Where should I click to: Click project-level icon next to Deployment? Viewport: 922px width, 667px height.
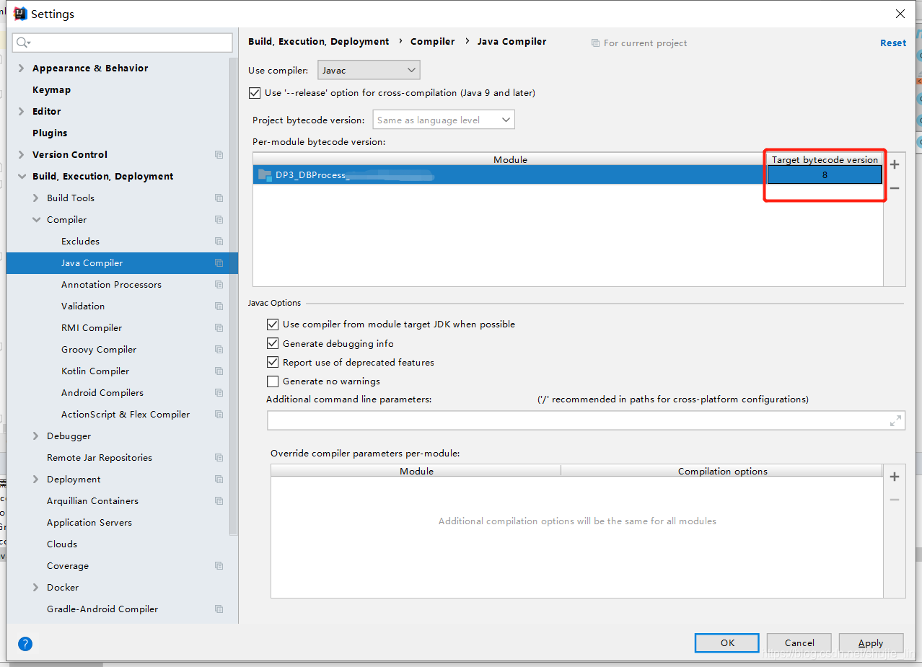(219, 479)
